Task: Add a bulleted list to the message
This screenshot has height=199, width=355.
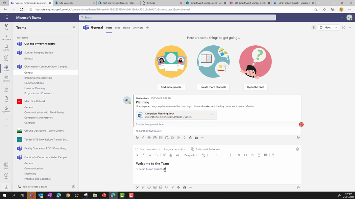Action: (225, 155)
